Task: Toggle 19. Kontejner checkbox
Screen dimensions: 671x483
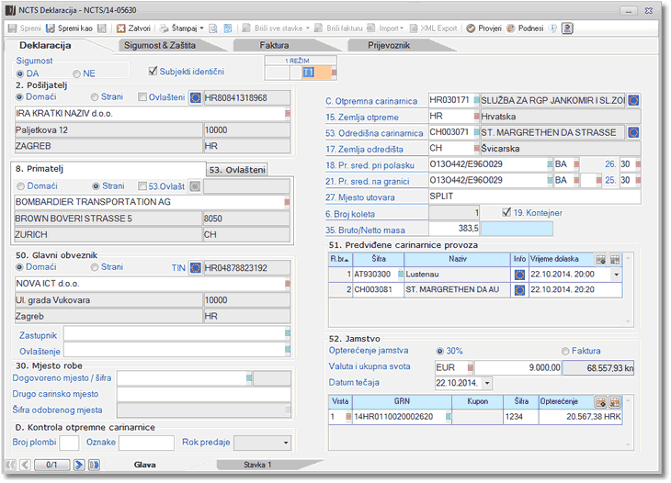Action: click(506, 212)
